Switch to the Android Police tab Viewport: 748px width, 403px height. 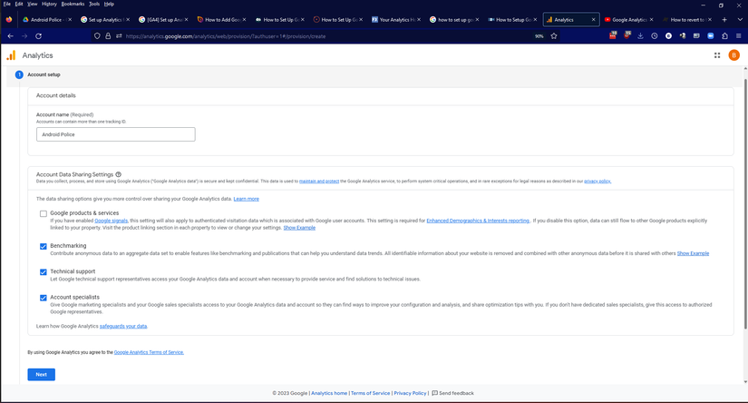click(x=46, y=20)
